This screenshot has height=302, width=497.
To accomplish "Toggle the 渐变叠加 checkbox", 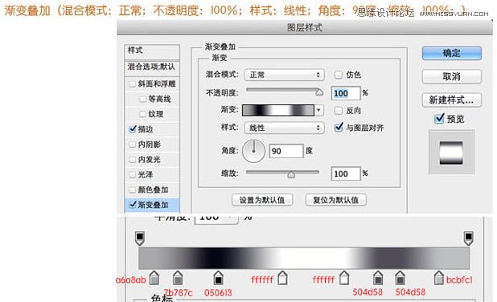I will click(x=133, y=205).
